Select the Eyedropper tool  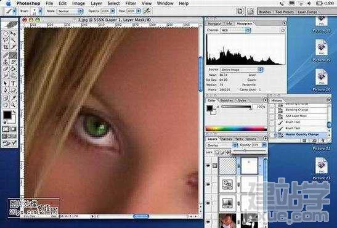14,98
